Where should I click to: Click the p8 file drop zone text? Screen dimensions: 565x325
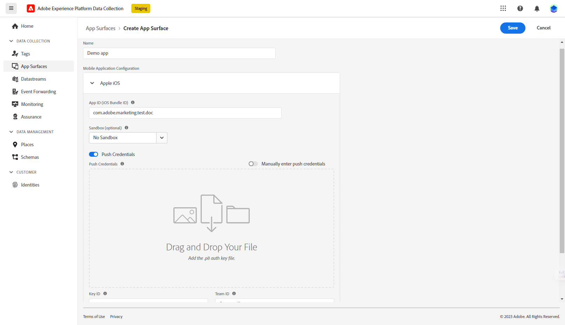pos(212,258)
